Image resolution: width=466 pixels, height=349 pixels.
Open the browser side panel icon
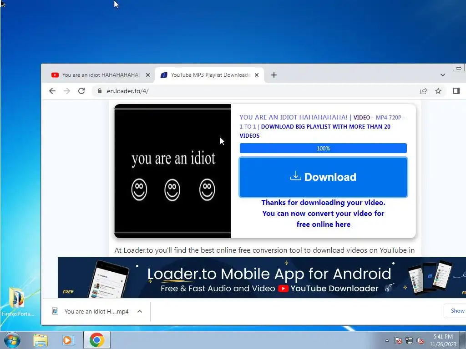pos(456,91)
